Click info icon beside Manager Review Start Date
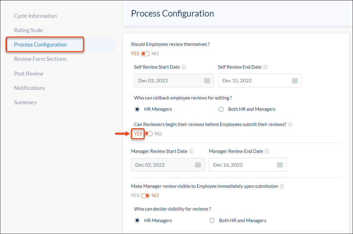 [191, 151]
